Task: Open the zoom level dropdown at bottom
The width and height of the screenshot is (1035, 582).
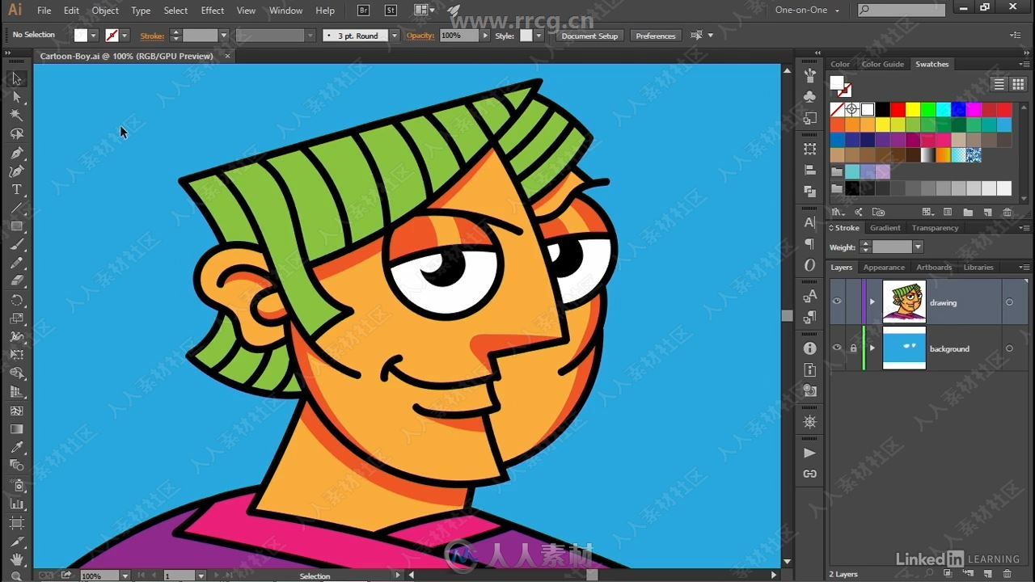Action: 125,576
